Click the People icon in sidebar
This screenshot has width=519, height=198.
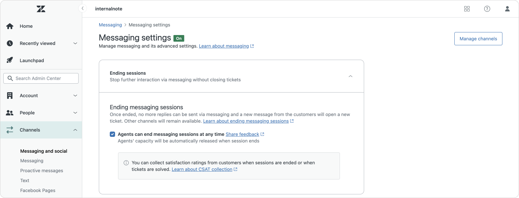pyautogui.click(x=10, y=113)
